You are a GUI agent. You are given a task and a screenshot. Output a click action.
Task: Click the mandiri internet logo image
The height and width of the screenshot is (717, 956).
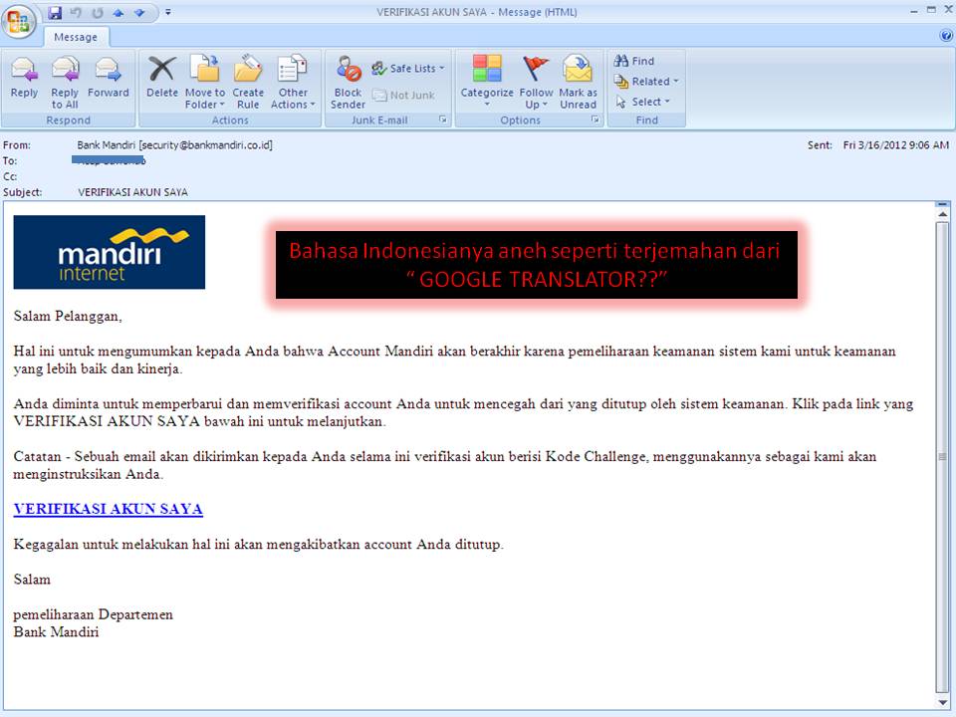click(110, 252)
